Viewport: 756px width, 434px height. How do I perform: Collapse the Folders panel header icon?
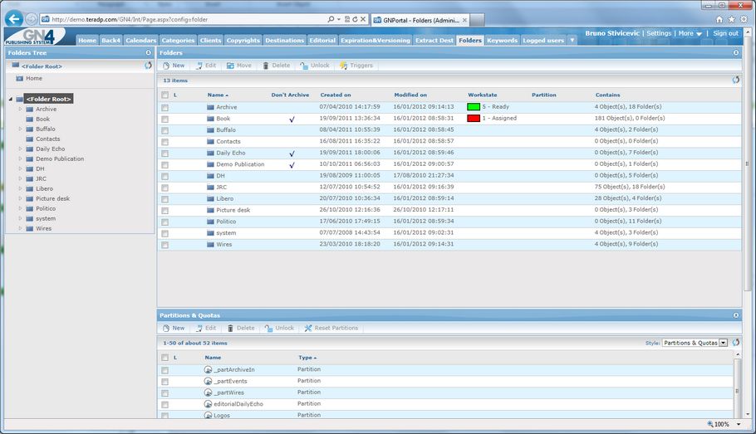click(736, 52)
